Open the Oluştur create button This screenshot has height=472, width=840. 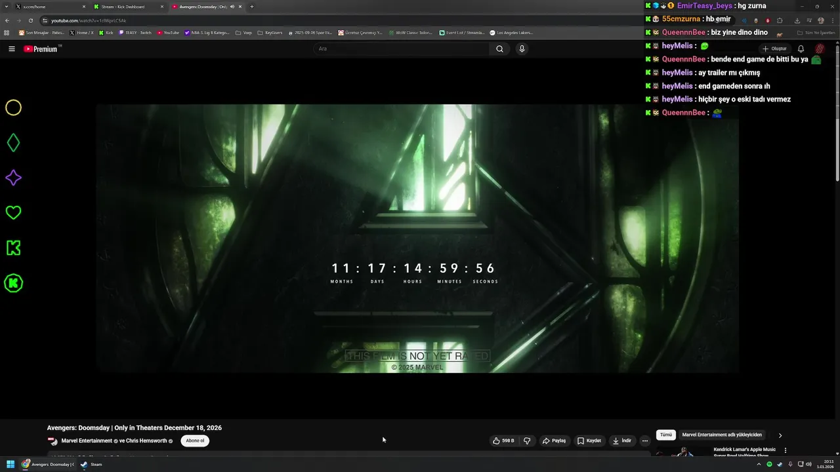click(774, 49)
